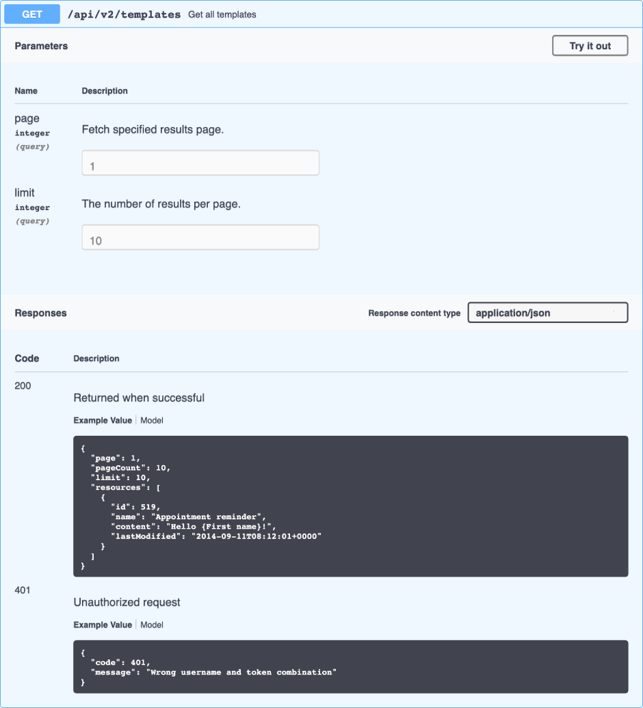Switch to Model view for 200 response

(151, 420)
